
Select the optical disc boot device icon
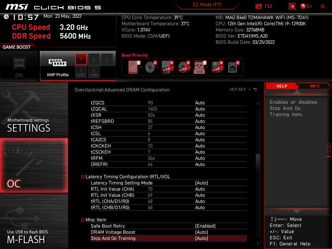click(150, 67)
